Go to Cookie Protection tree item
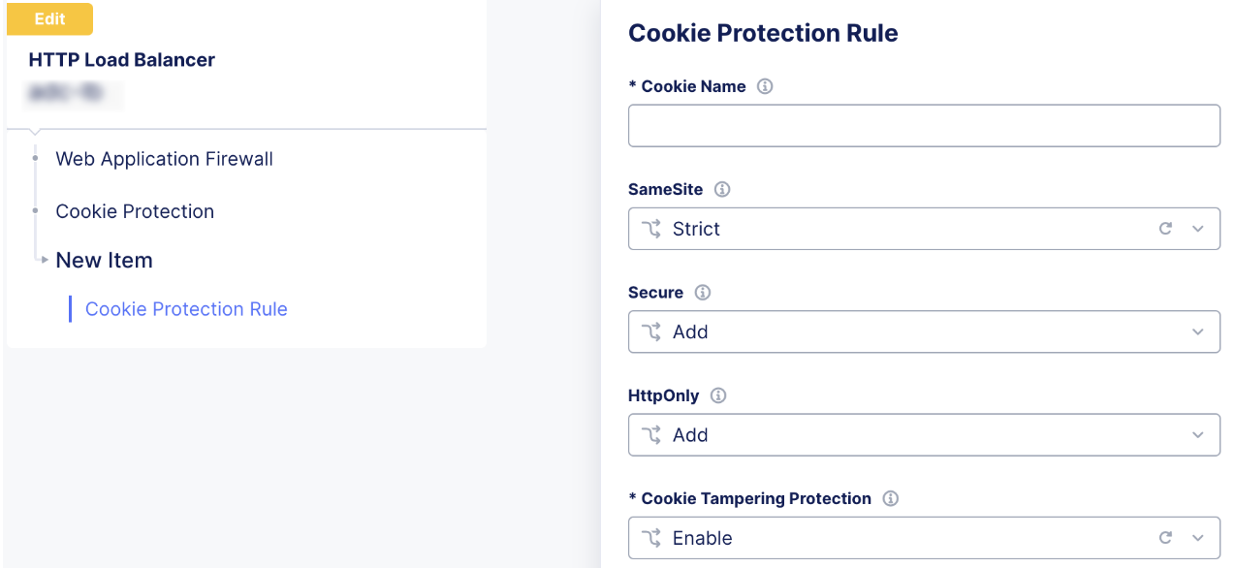This screenshot has width=1235, height=568. [x=135, y=211]
